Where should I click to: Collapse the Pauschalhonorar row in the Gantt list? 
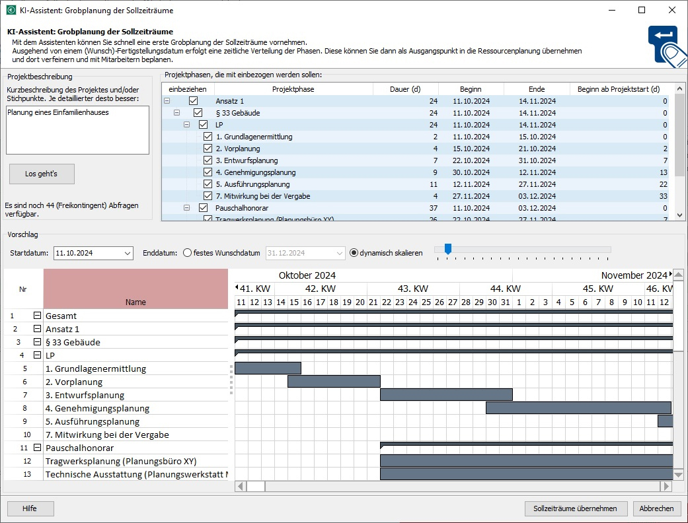(x=38, y=448)
